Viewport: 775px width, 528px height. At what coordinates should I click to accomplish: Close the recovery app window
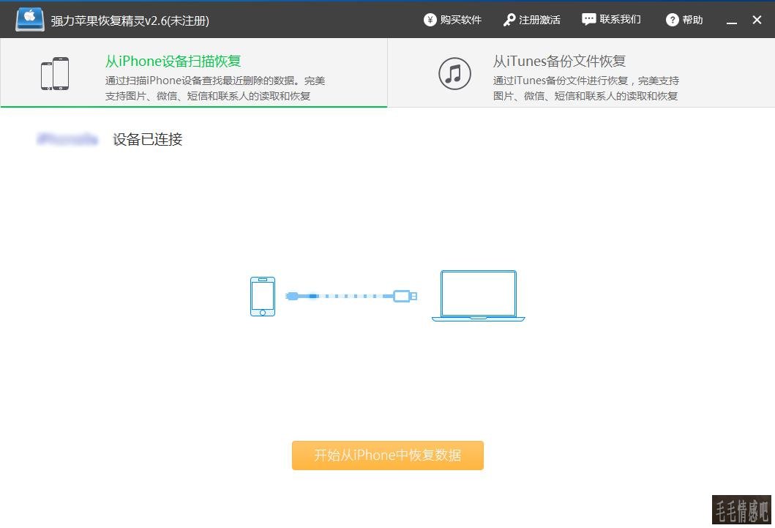(x=757, y=20)
